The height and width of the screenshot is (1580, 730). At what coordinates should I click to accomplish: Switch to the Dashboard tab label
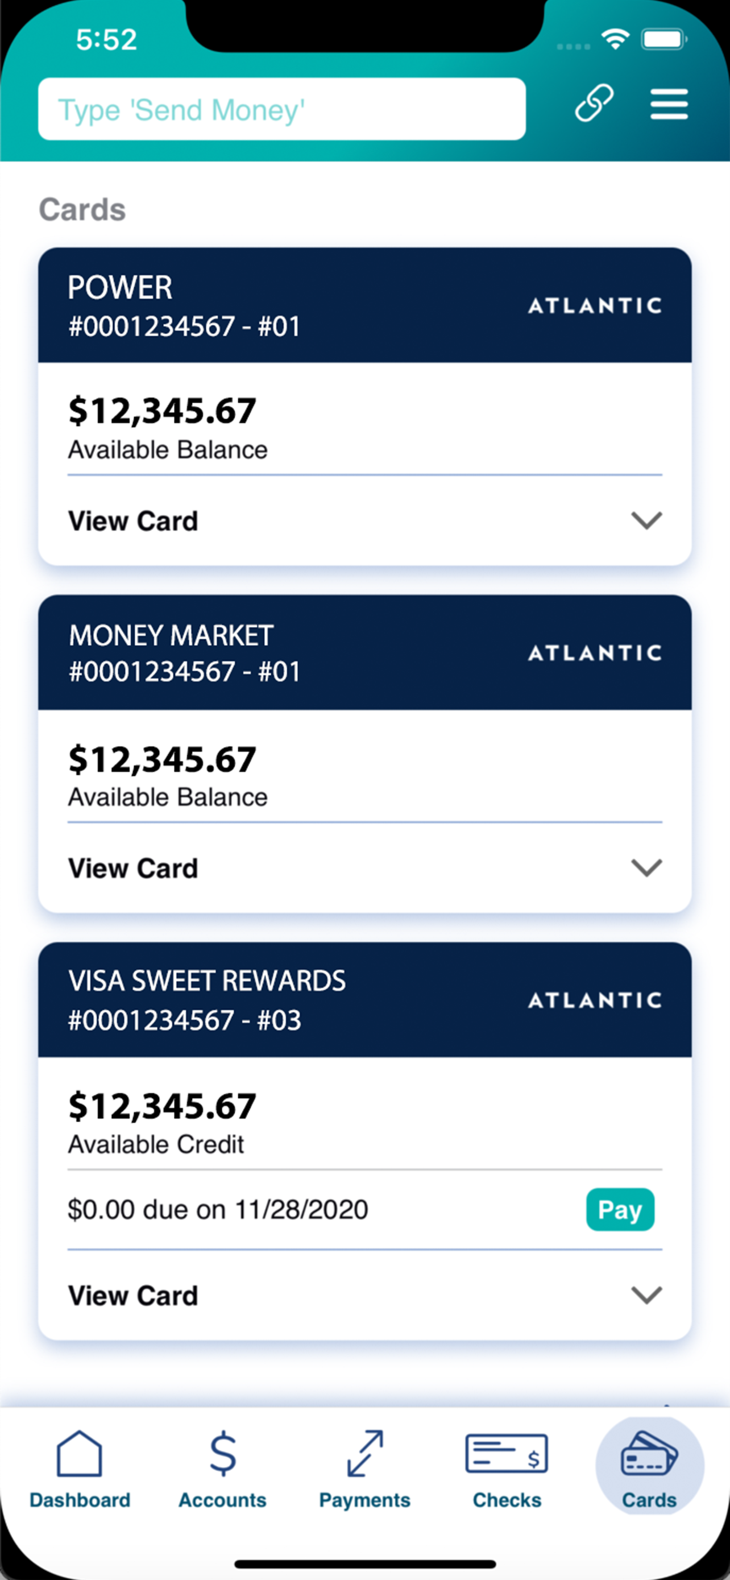tap(80, 1500)
